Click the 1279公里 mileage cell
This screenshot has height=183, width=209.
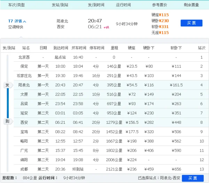click(x=114, y=122)
